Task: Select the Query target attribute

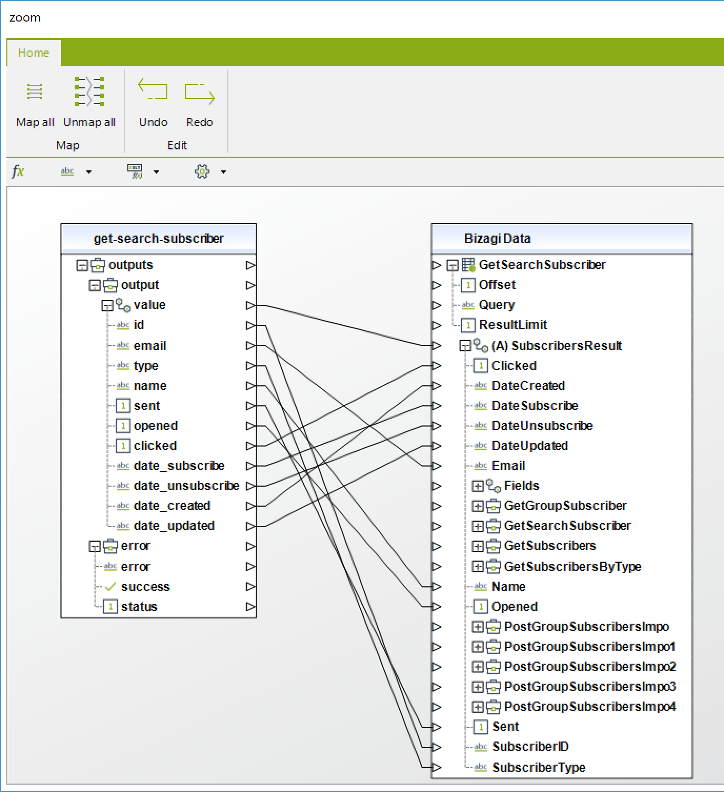Action: tap(497, 305)
